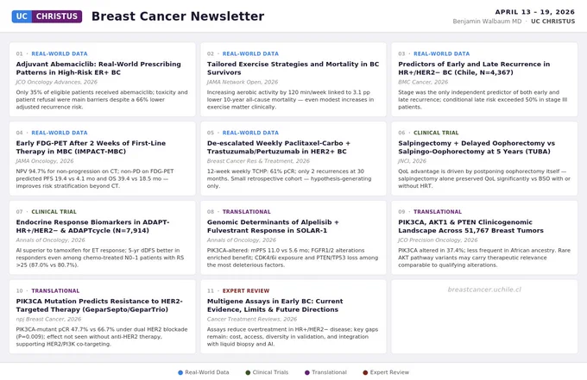
Task: Open article Predictors of Early and Late Recurrence
Action: pyautogui.click(x=474, y=68)
